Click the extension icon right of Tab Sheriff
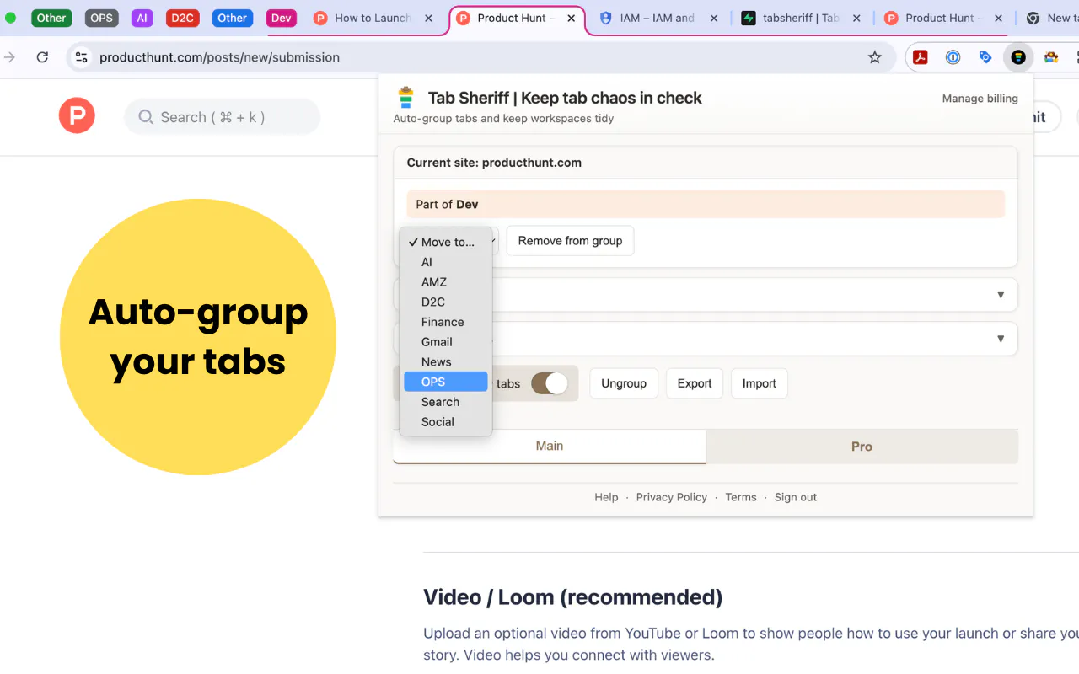This screenshot has height=674, width=1079. click(x=1050, y=57)
